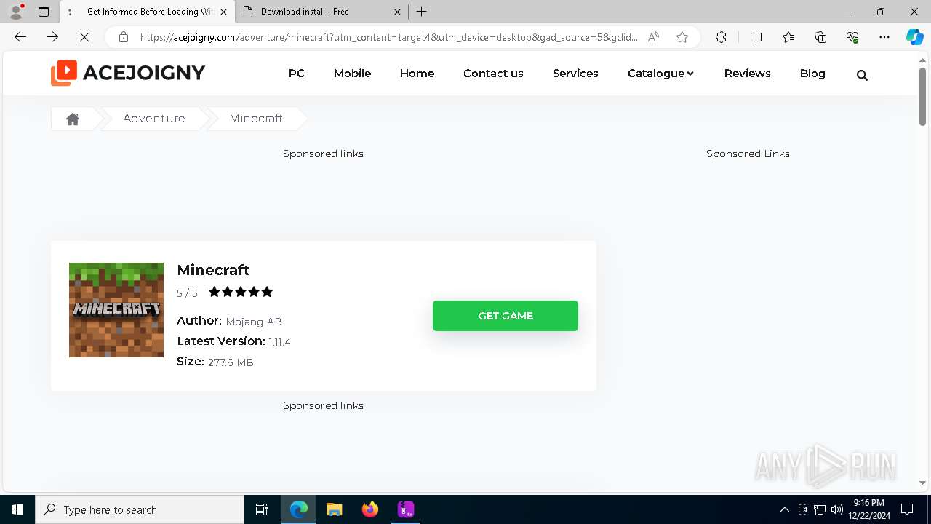Image resolution: width=931 pixels, height=524 pixels.
Task: Open PC menu item
Action: coord(297,74)
